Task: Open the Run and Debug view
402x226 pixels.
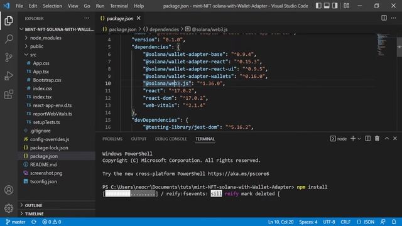Action: pyautogui.click(x=9, y=76)
